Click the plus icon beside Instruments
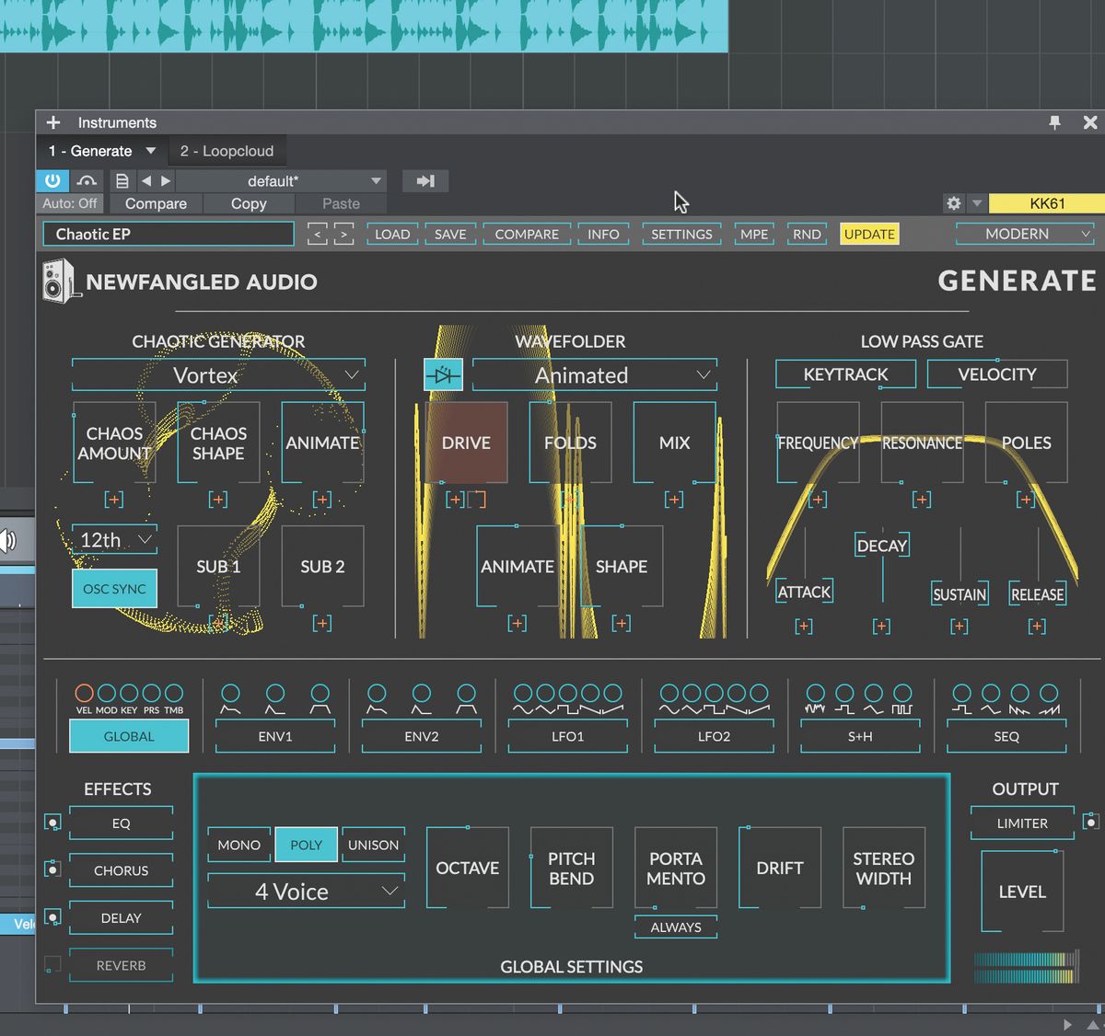Viewport: 1105px width, 1036px height. [53, 122]
